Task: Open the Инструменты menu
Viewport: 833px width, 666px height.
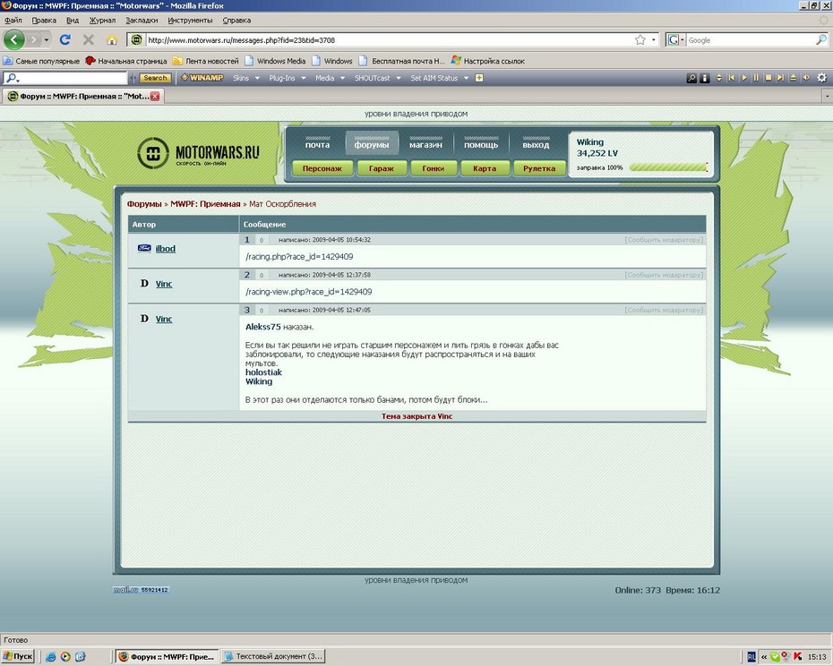Action: coord(190,20)
